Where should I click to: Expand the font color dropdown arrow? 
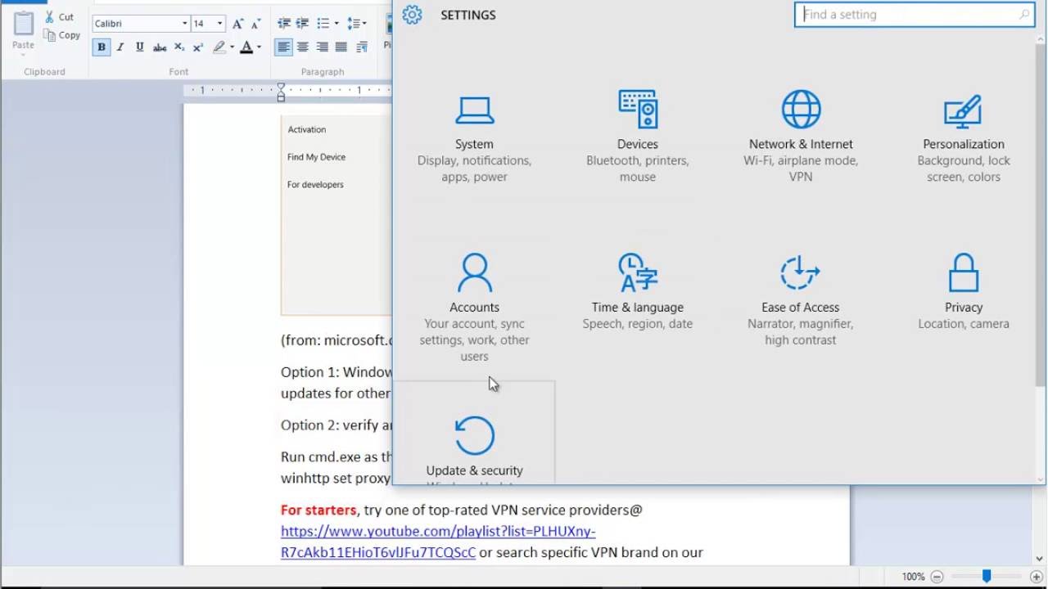[x=259, y=47]
